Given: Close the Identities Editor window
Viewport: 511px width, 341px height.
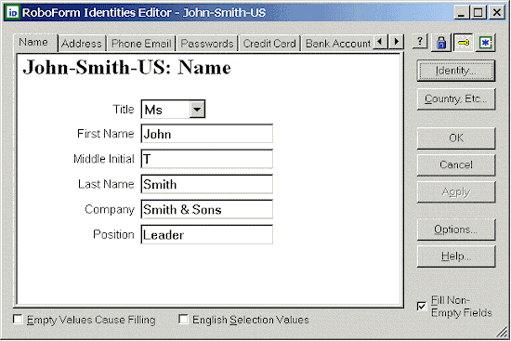Looking at the screenshot, I should pyautogui.click(x=497, y=13).
